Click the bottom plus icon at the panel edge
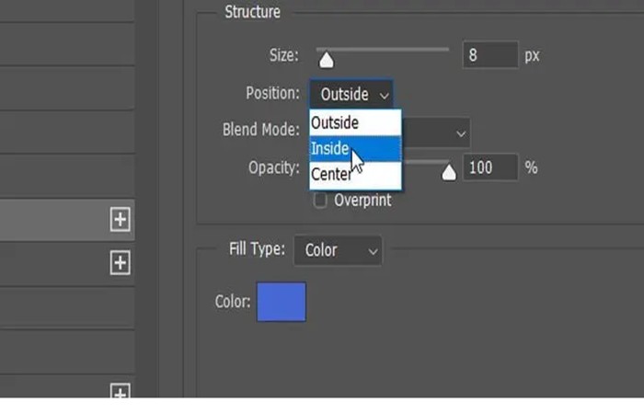Screen dimensions: 644x414 pos(120,393)
